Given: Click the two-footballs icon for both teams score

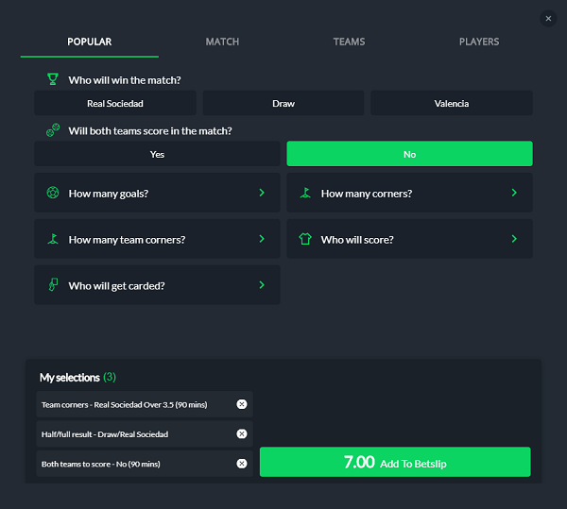Looking at the screenshot, I should (x=53, y=130).
